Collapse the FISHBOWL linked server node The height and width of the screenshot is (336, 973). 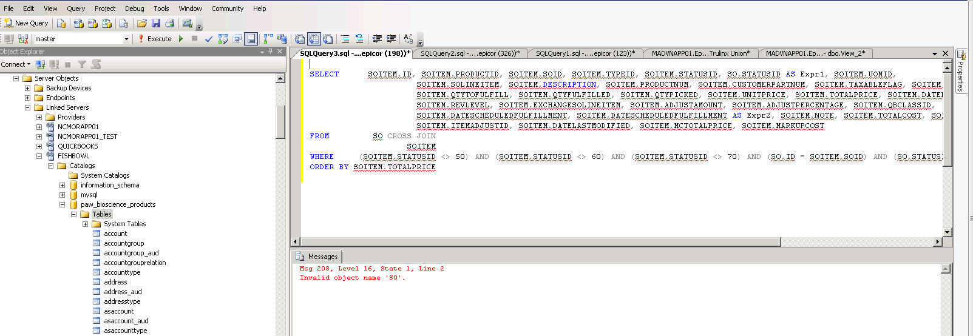tap(39, 156)
